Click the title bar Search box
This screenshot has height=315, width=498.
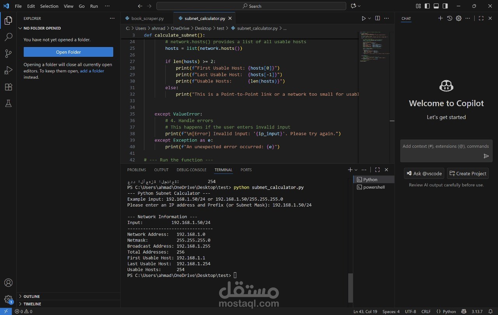pos(251,6)
